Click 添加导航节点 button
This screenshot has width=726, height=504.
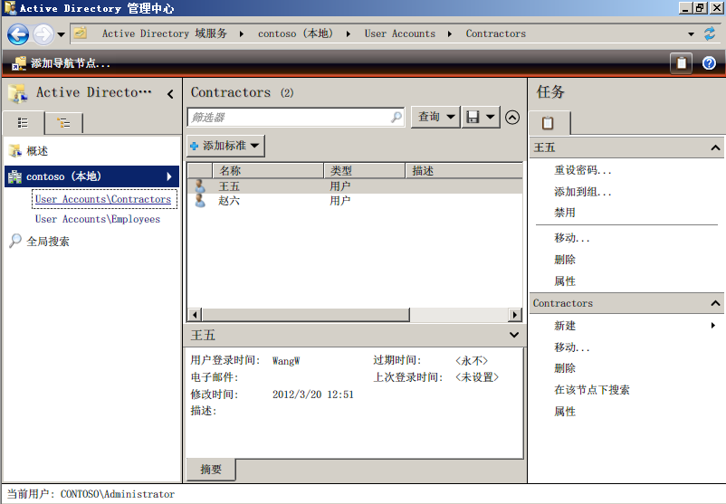click(62, 63)
